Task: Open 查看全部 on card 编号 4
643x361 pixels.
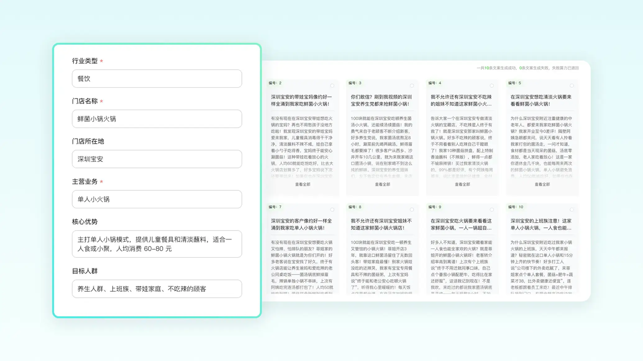Action: (x=462, y=184)
